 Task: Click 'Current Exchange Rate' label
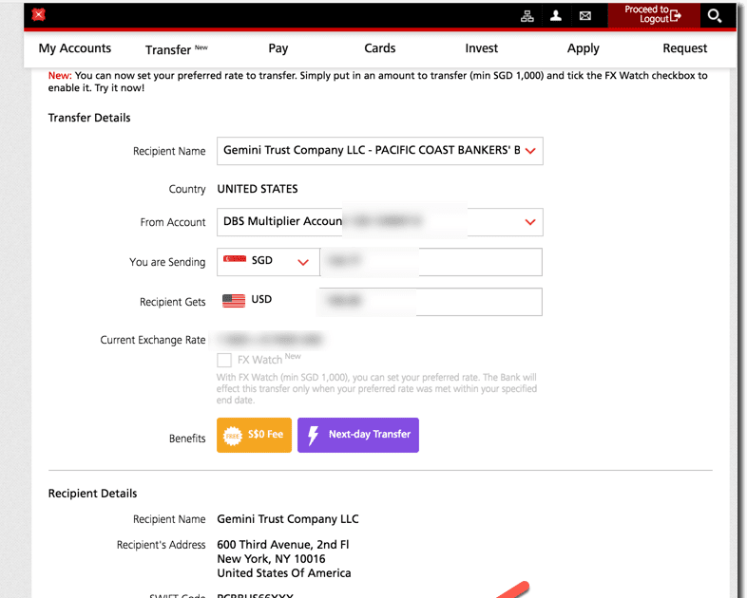pyautogui.click(x=152, y=340)
